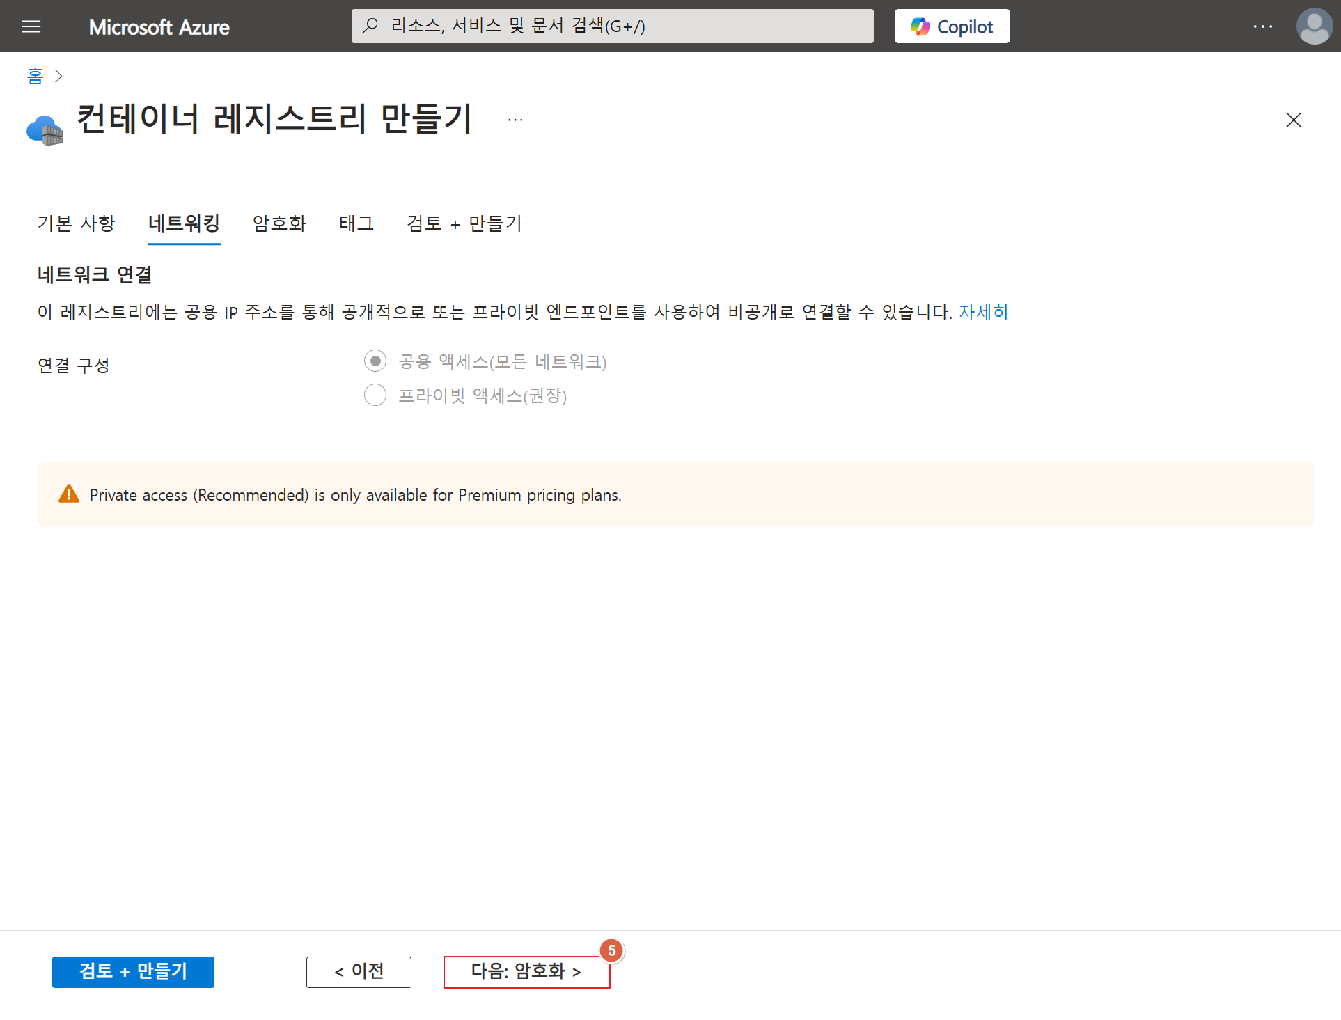The image size is (1341, 1020).
Task: Go to 홈 breadcrumb
Action: click(x=35, y=75)
